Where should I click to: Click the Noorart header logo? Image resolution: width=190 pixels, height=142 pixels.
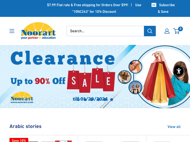(x=38, y=31)
